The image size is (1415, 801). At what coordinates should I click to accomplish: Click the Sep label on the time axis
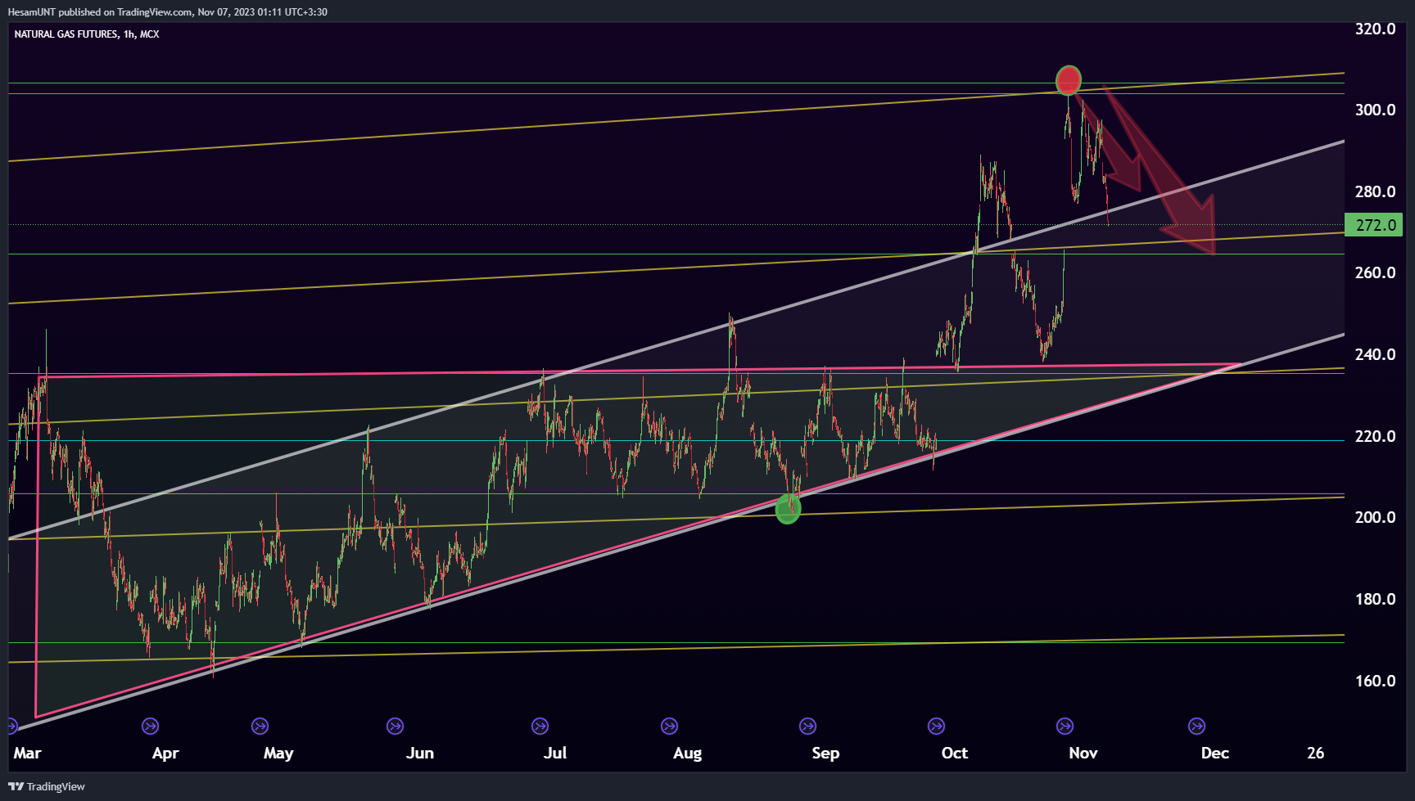point(825,753)
